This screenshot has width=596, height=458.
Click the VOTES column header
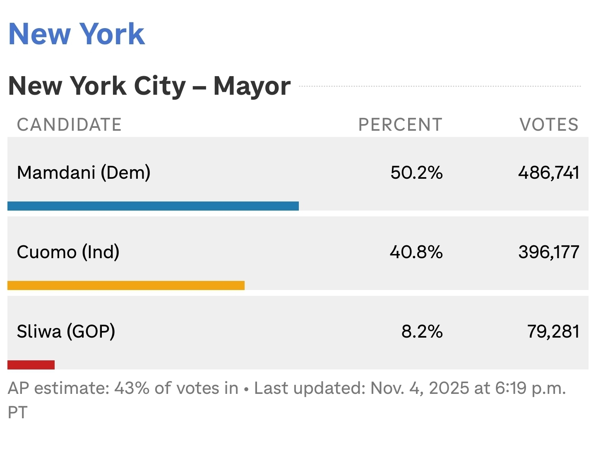pyautogui.click(x=549, y=125)
